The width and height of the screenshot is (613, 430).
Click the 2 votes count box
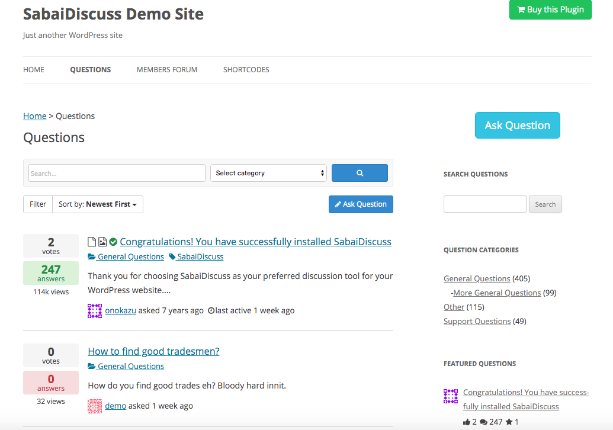coord(51,246)
